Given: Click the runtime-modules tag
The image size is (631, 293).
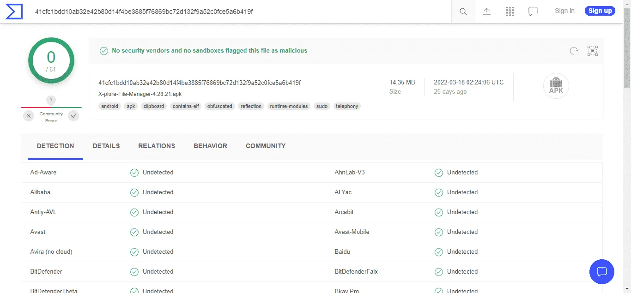Looking at the screenshot, I should tap(289, 106).
